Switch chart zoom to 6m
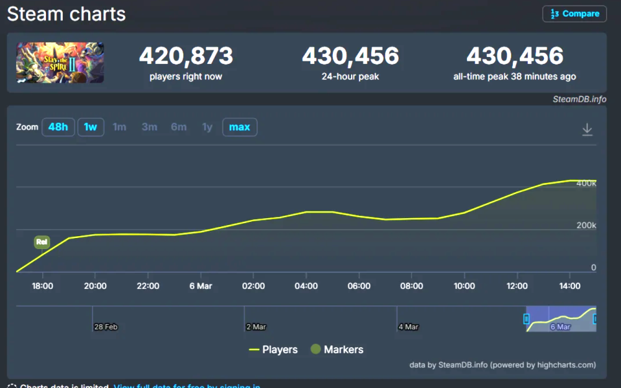 [x=178, y=127]
